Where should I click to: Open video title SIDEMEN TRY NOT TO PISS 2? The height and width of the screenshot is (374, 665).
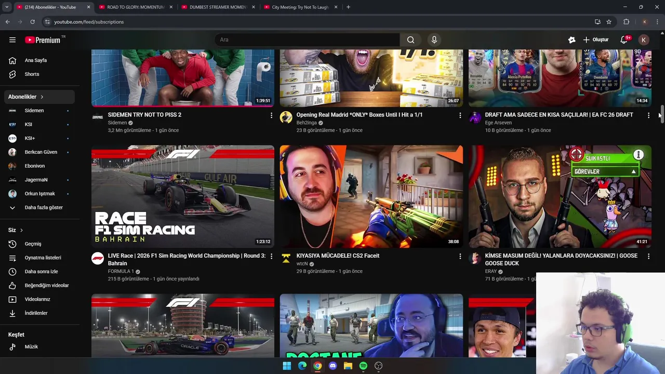[x=144, y=115]
